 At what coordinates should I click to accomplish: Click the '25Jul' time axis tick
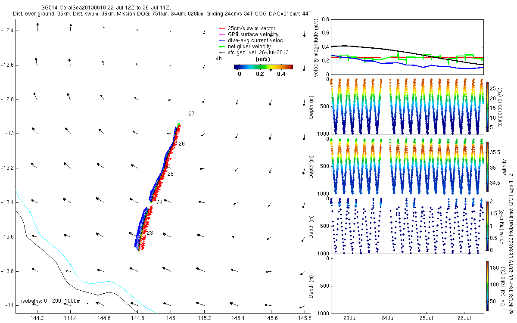pos(426,318)
